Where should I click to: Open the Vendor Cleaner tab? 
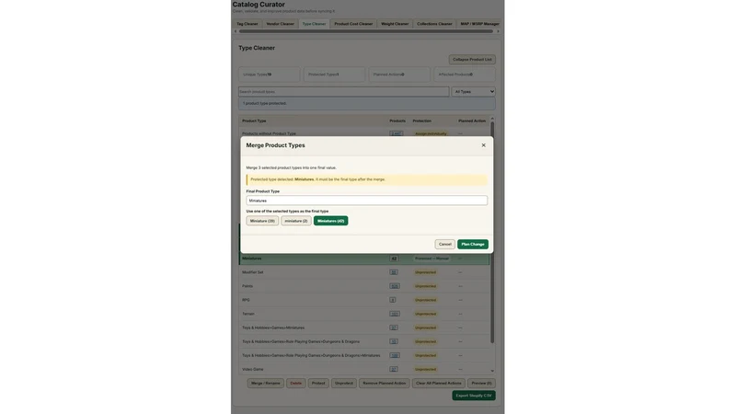(x=281, y=24)
